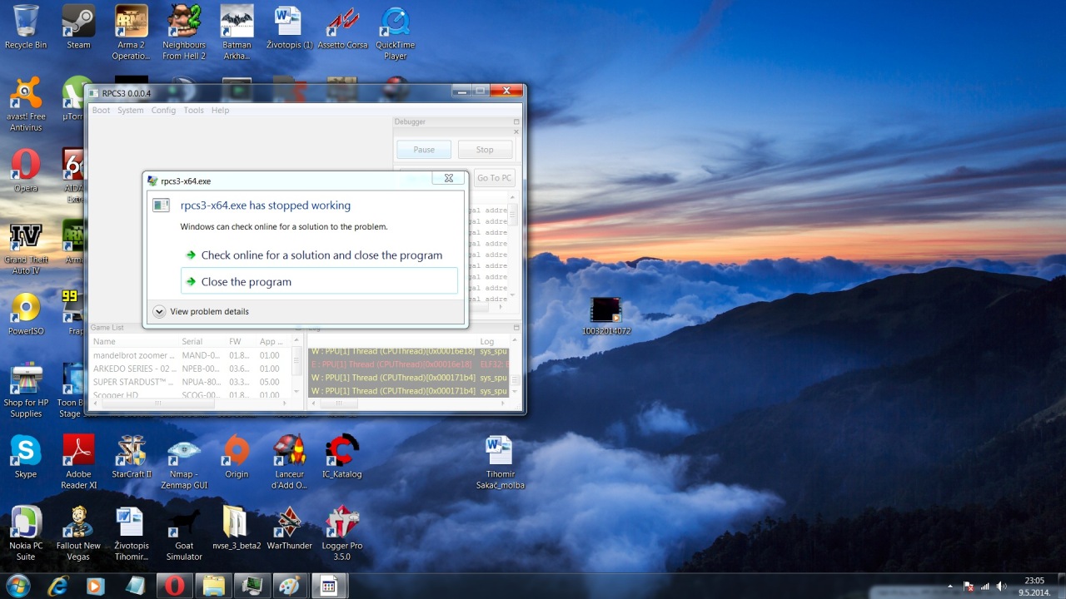Choose Check online for a solution

coord(321,255)
